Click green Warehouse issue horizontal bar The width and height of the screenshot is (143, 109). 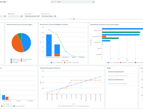(x=121, y=32)
